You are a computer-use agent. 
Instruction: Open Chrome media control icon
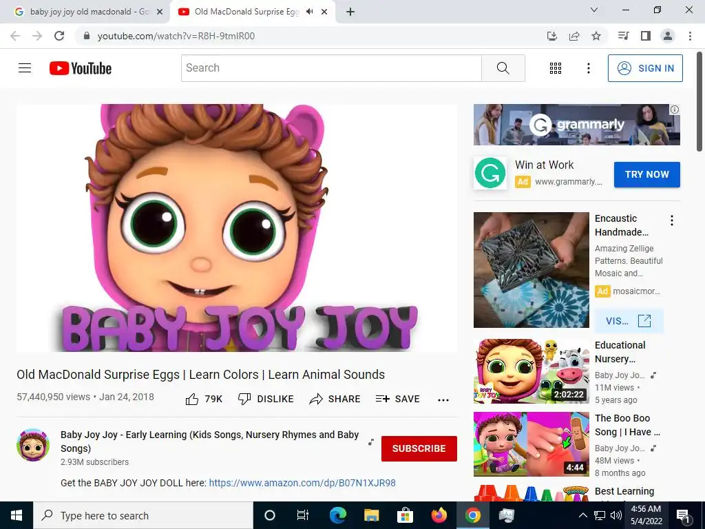(624, 36)
